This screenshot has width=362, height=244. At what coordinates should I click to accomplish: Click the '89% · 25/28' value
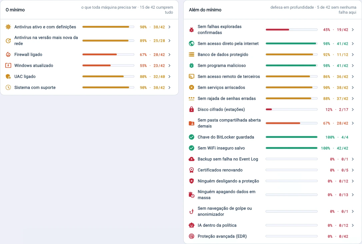152,41
